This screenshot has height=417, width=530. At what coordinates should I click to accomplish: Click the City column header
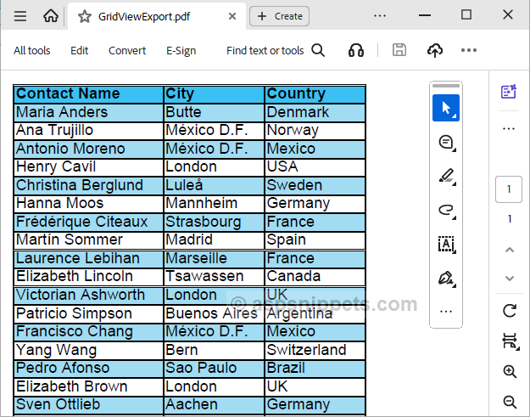click(x=214, y=93)
